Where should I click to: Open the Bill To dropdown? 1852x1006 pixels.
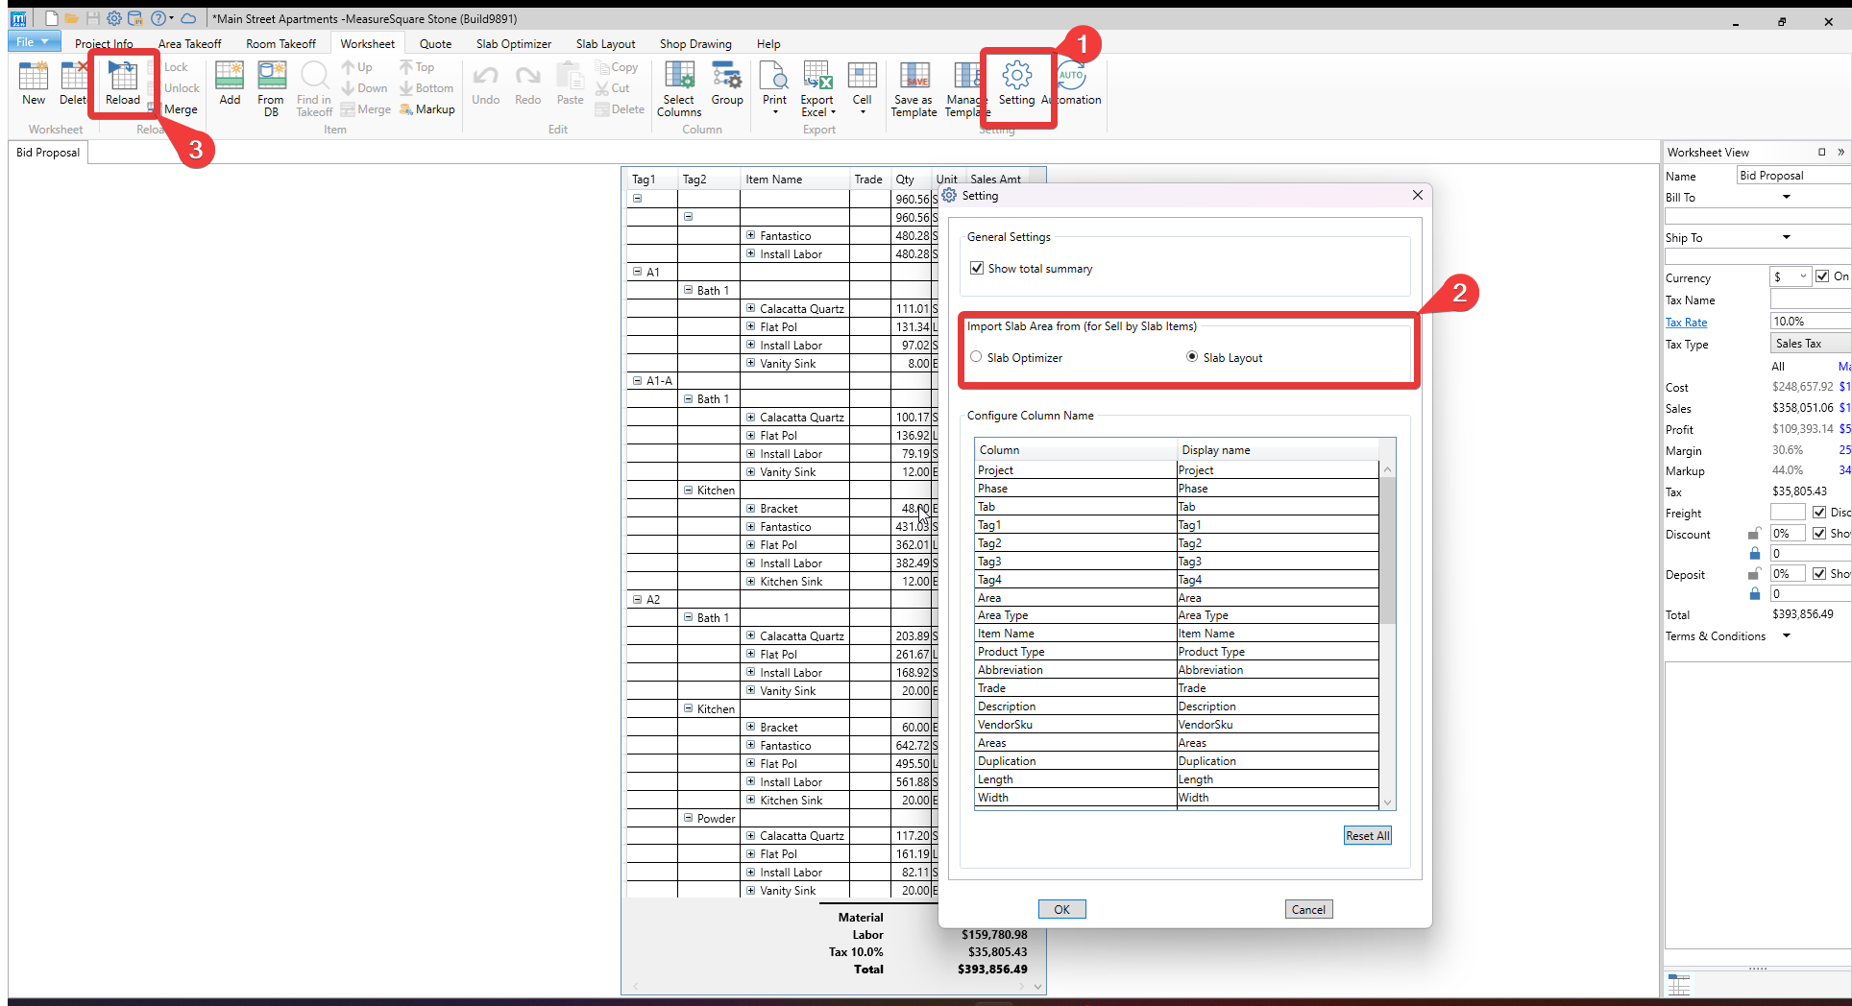point(1787,197)
